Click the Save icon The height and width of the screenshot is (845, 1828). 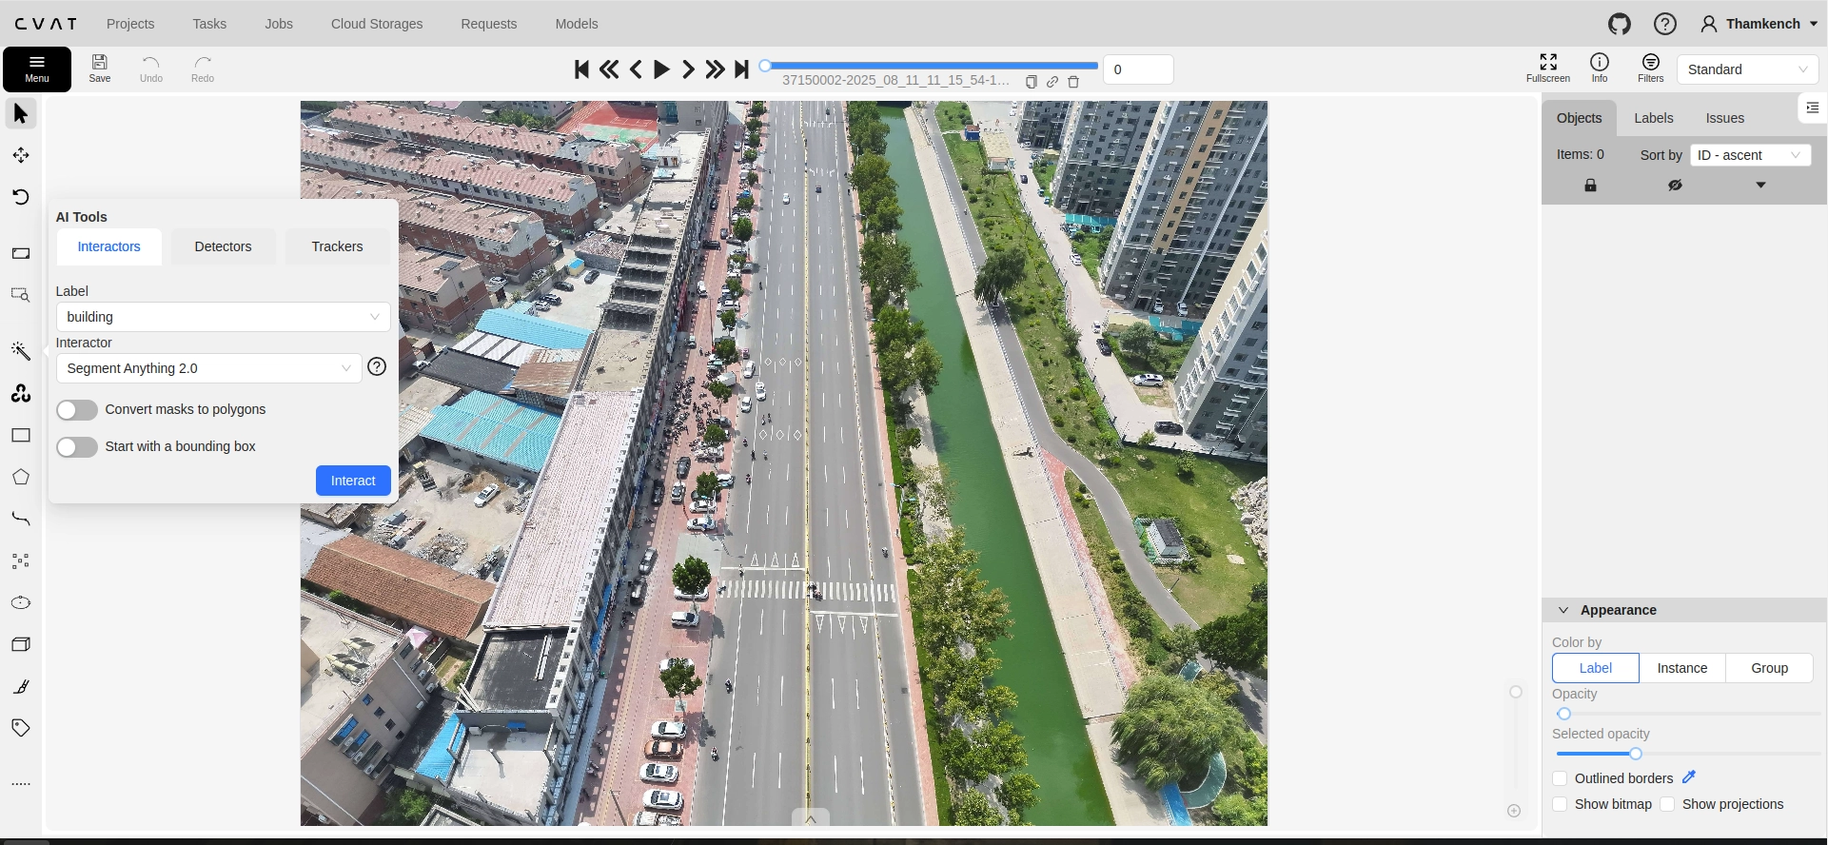point(100,69)
